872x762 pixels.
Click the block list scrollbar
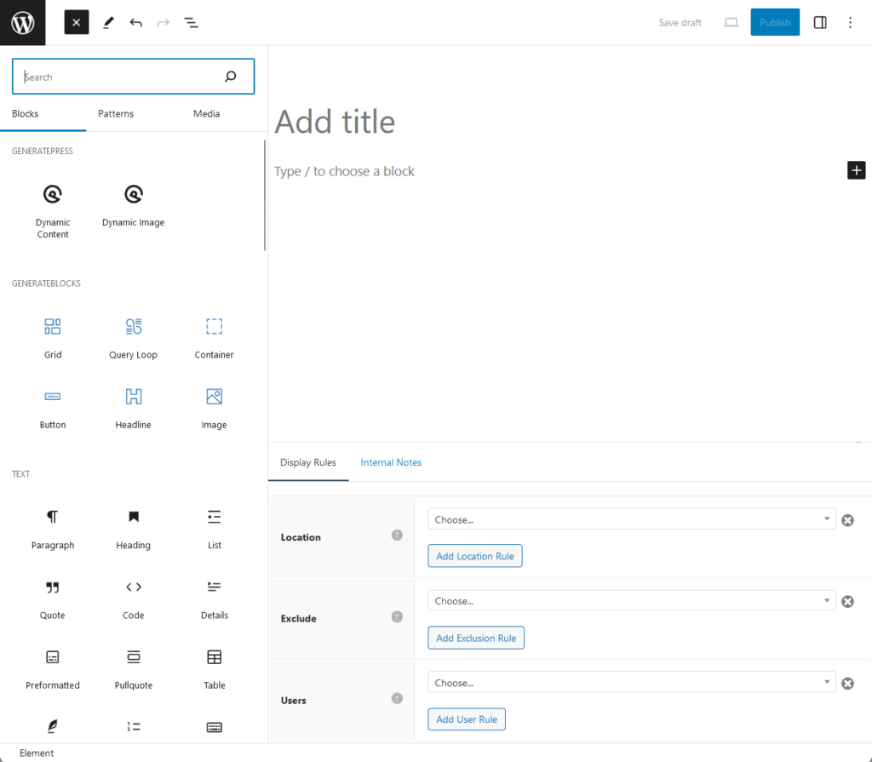[265, 195]
